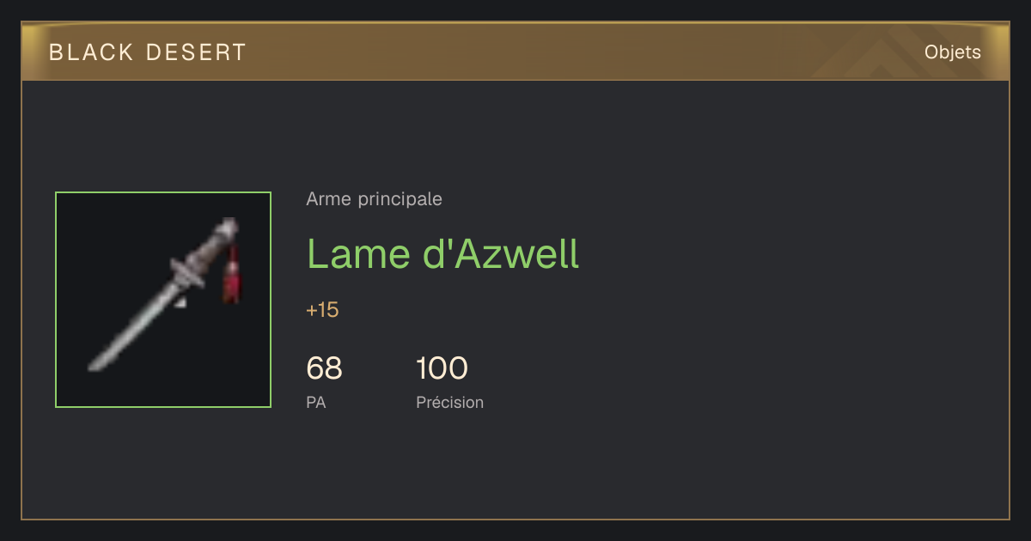Viewport: 1031px width, 541px height.
Task: Select the Lame d'Azwell item name
Action: 443,254
